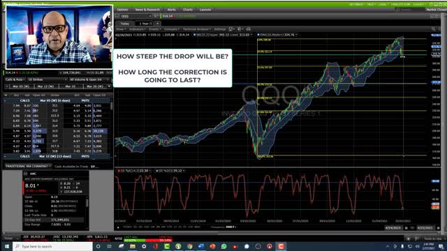447x251 pixels.
Task: Add a new chart tab
Action: 157,23
